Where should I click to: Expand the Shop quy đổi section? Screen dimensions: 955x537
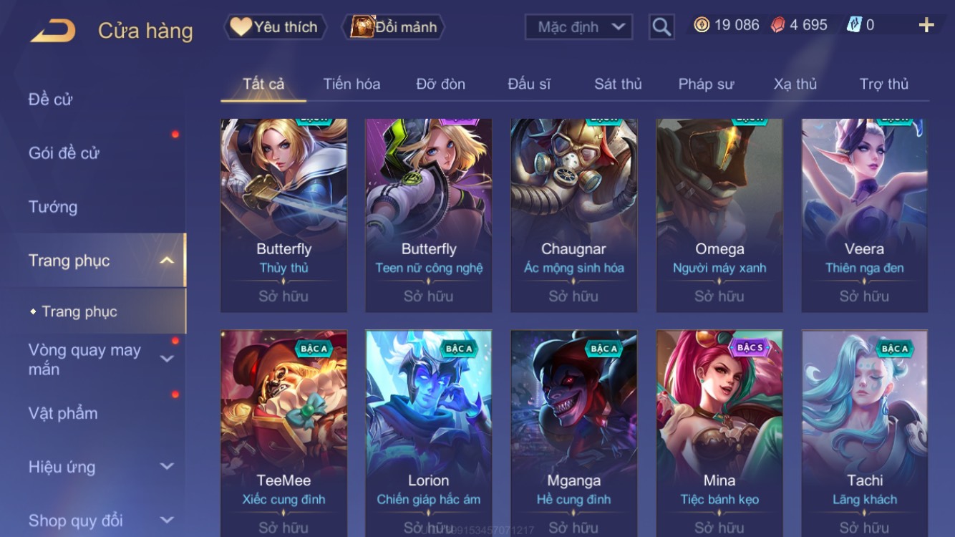coord(166,521)
